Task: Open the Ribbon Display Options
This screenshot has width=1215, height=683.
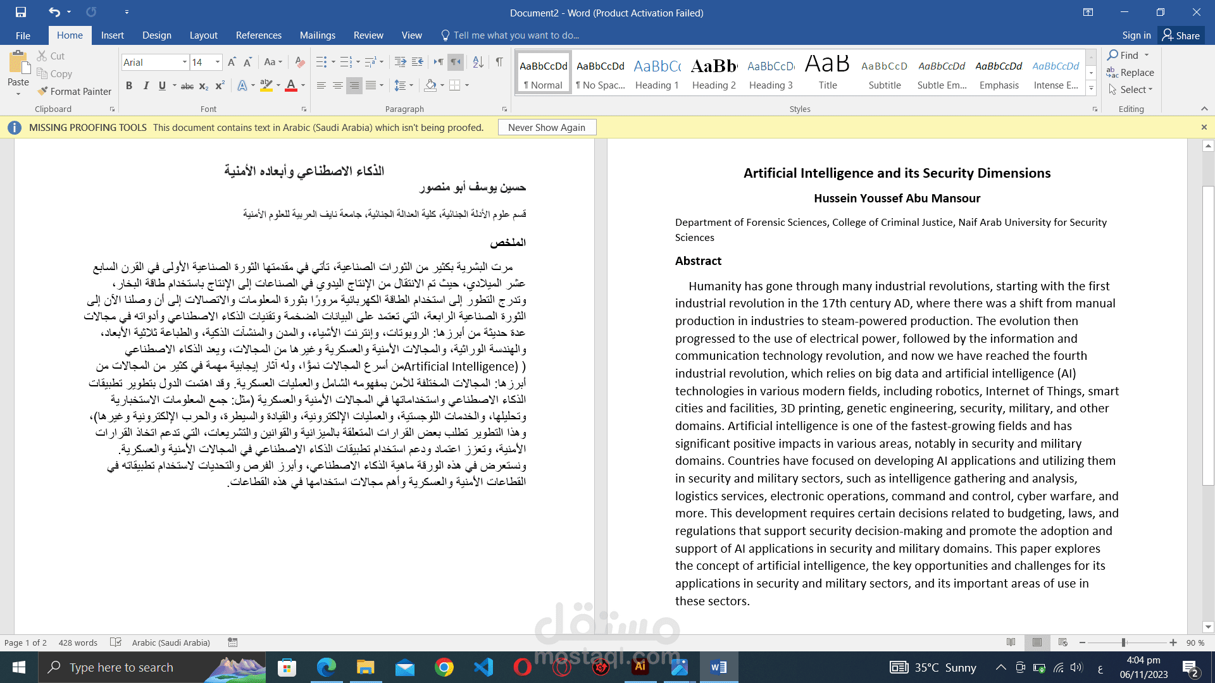Action: [x=1088, y=12]
